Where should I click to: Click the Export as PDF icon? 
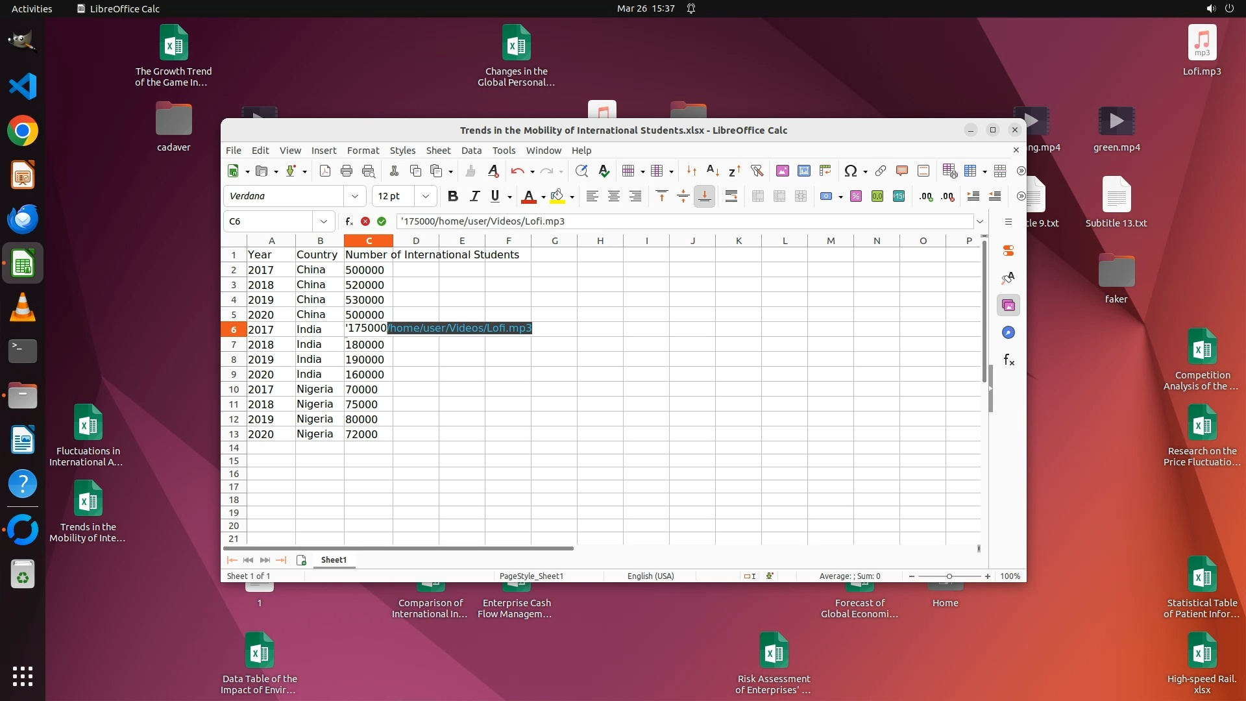tap(325, 171)
